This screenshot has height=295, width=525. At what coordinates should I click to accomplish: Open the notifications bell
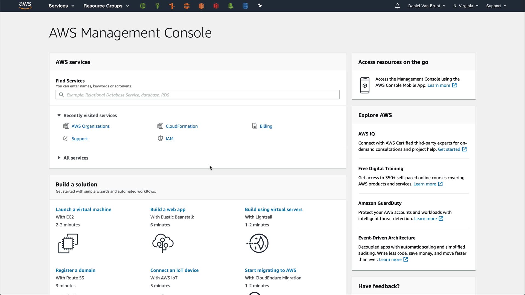[397, 6]
